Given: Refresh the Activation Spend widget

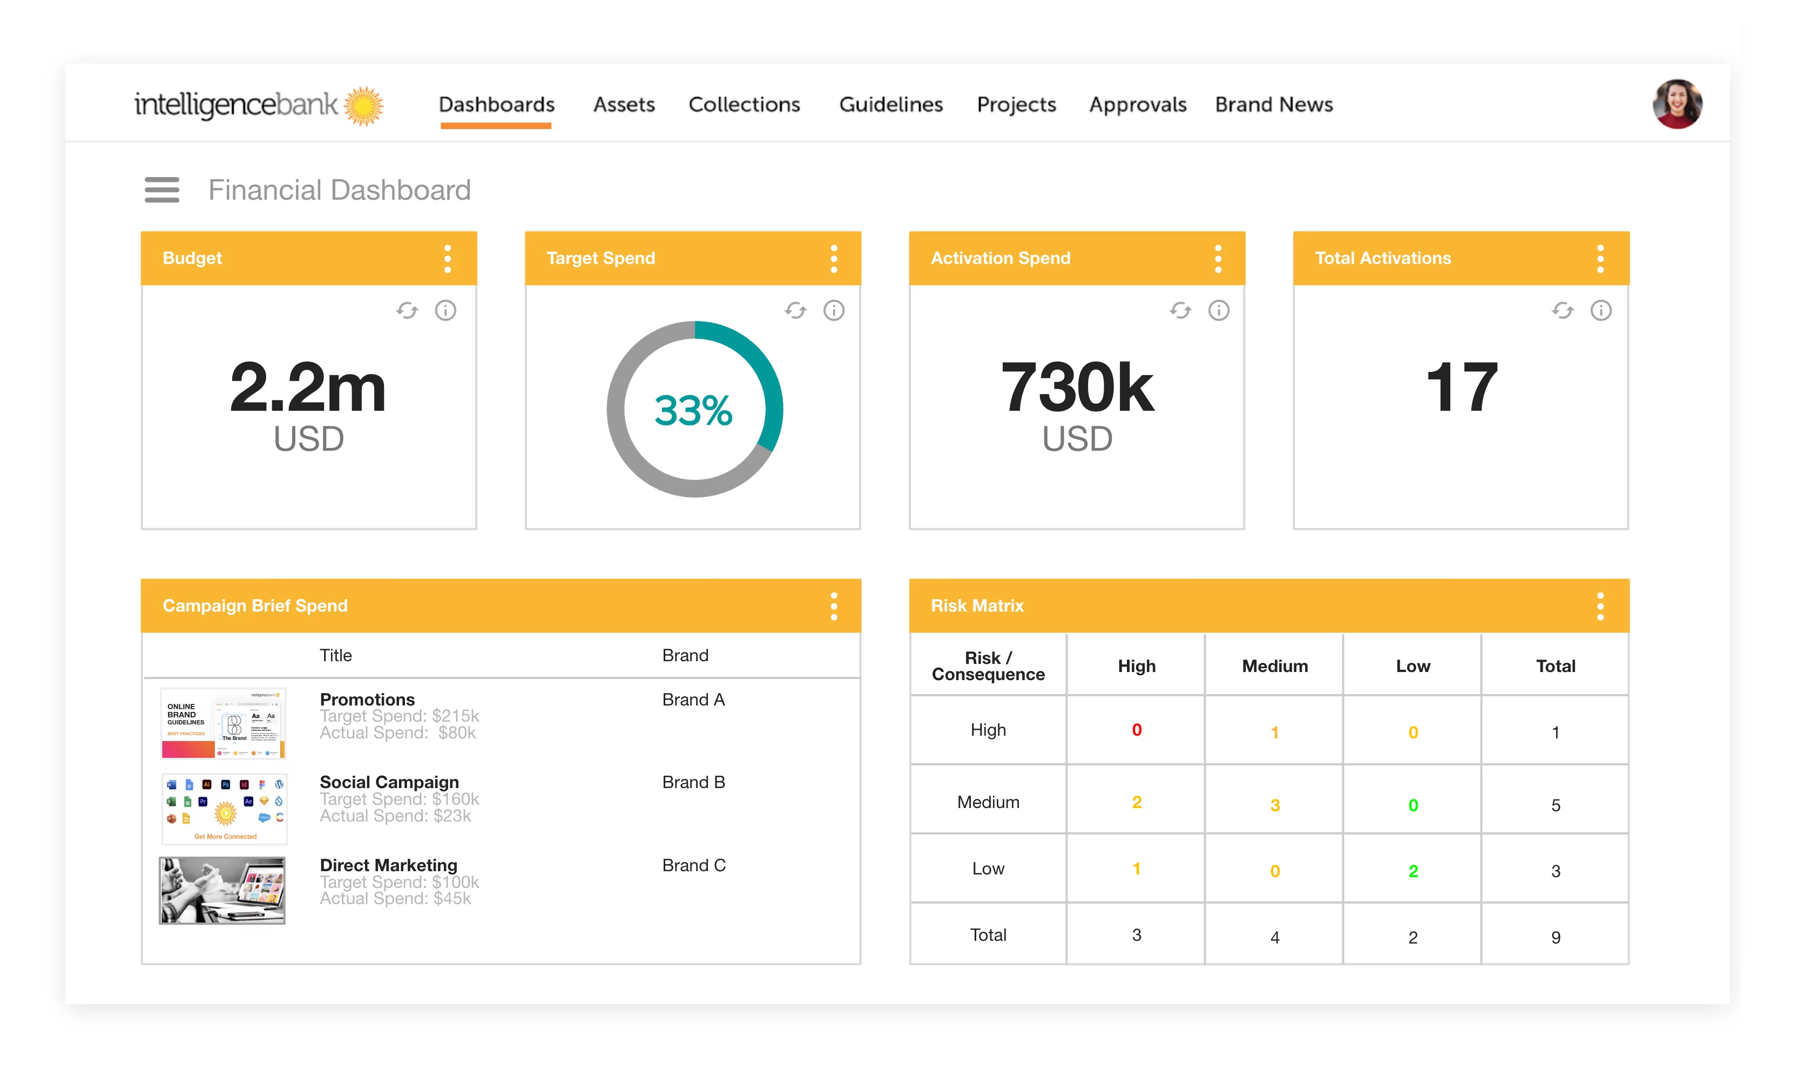Looking at the screenshot, I should 1180,310.
